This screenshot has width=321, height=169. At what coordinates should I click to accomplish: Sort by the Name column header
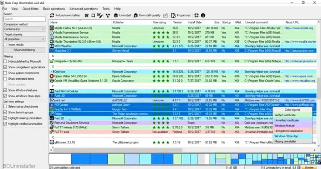click(x=80, y=22)
